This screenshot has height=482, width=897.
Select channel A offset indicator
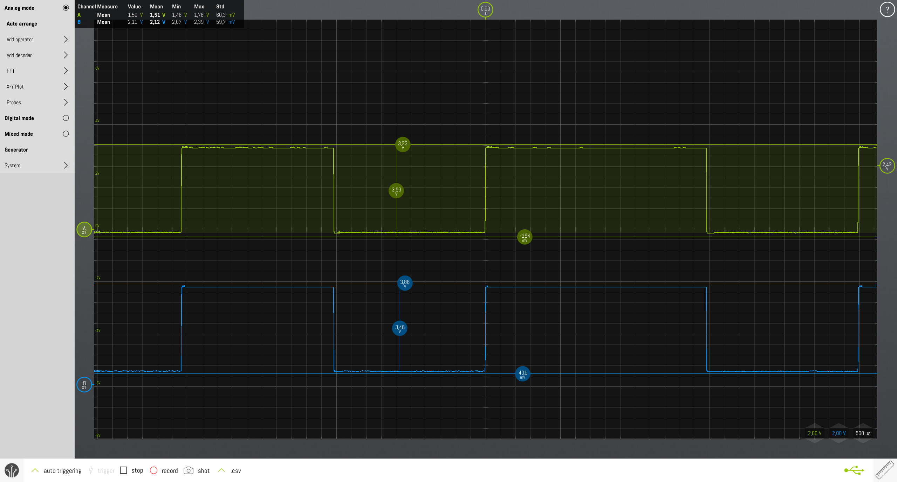(84, 230)
